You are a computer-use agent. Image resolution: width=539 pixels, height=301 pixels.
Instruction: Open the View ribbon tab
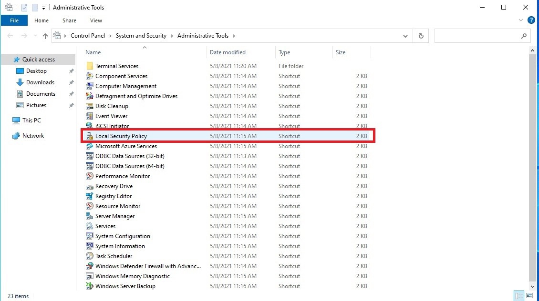[x=96, y=20]
